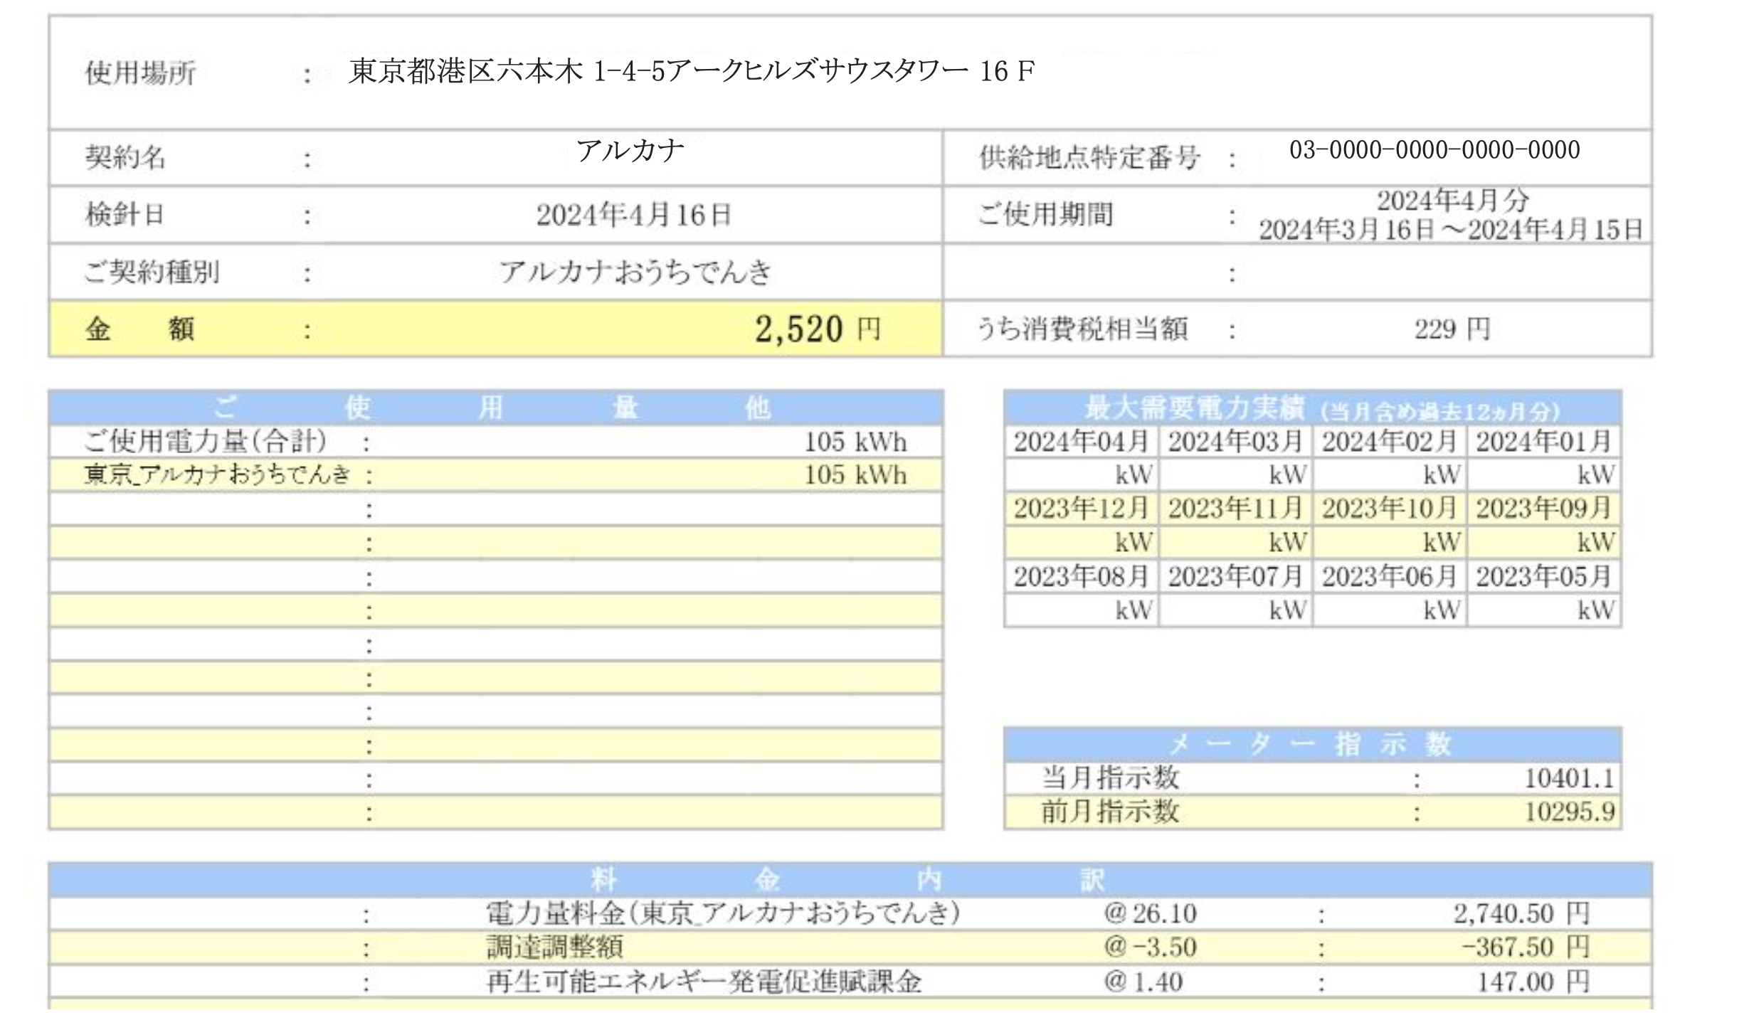The image size is (1749, 1030).
Task: Select the 供給地点特定番号 value 03-0000-0000-0000-0000
Action: [1434, 150]
